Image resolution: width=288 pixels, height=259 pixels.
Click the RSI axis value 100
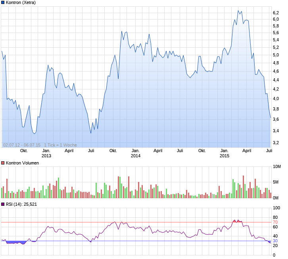coord(276,208)
